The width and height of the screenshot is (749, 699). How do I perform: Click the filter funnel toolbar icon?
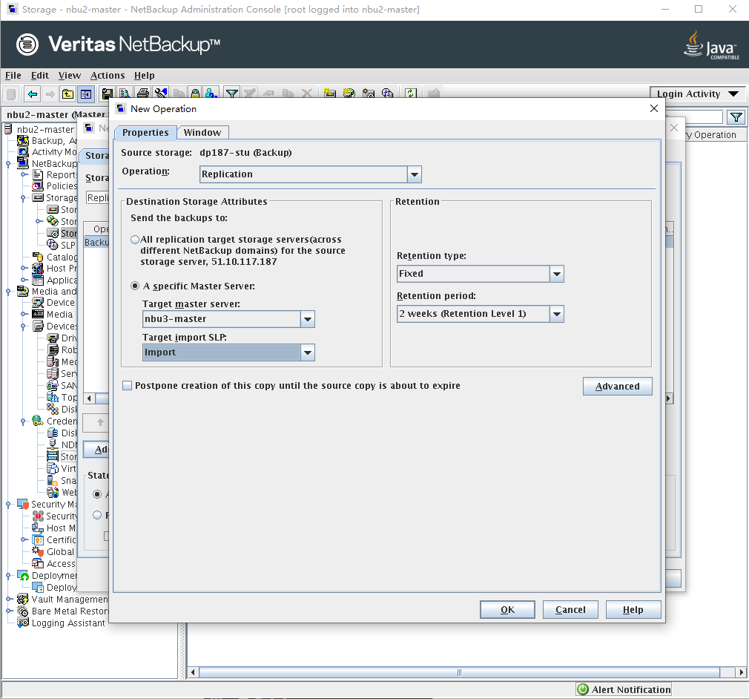pyautogui.click(x=232, y=94)
